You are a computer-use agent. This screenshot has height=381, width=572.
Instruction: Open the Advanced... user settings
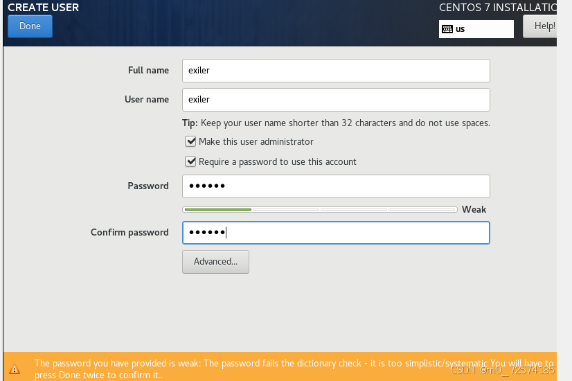pyautogui.click(x=215, y=262)
